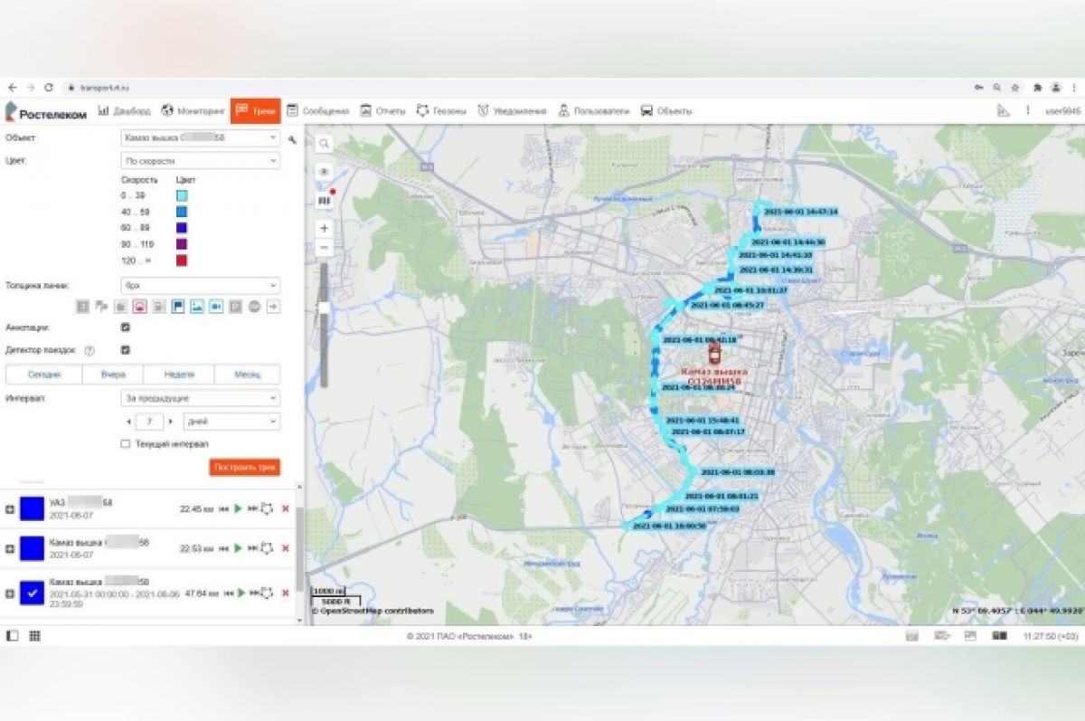Select the Неделя period button

point(180,375)
